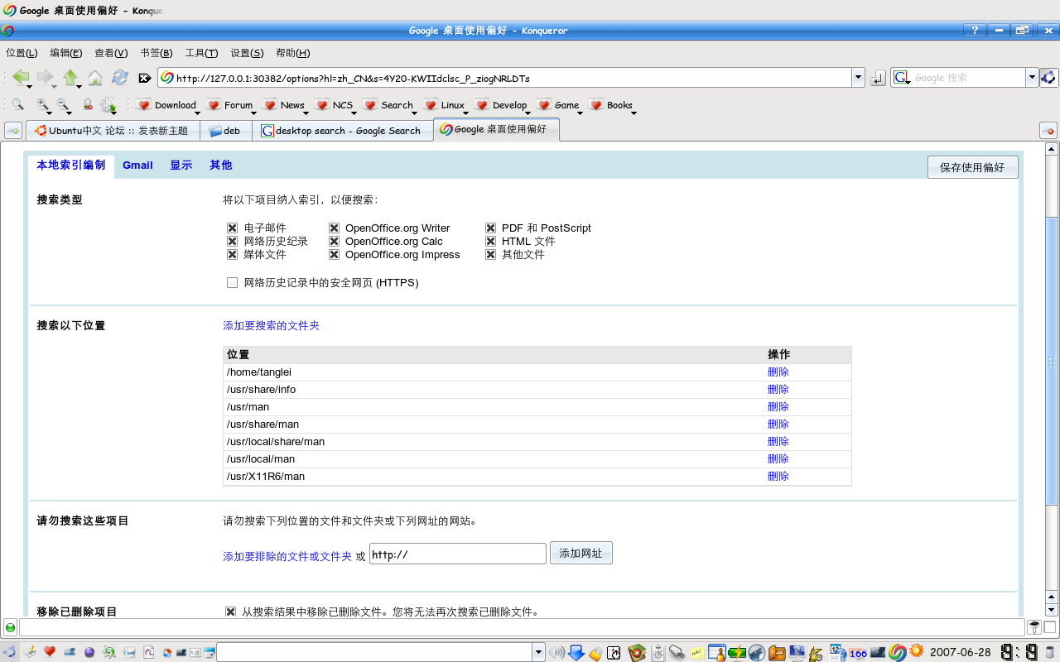This screenshot has height=662, width=1060.
Task: Open the Gmail preferences tab
Action: pyautogui.click(x=137, y=165)
